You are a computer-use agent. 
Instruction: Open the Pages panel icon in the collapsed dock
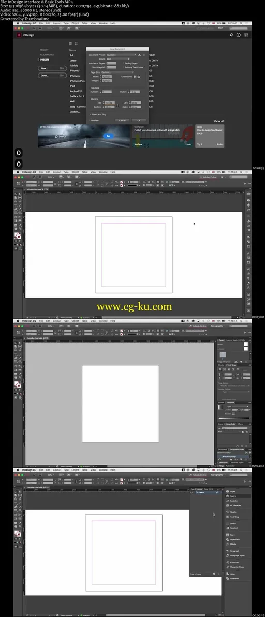click(228, 491)
